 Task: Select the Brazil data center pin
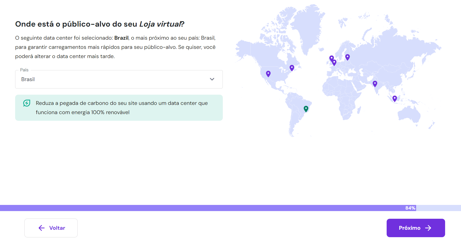(306, 108)
